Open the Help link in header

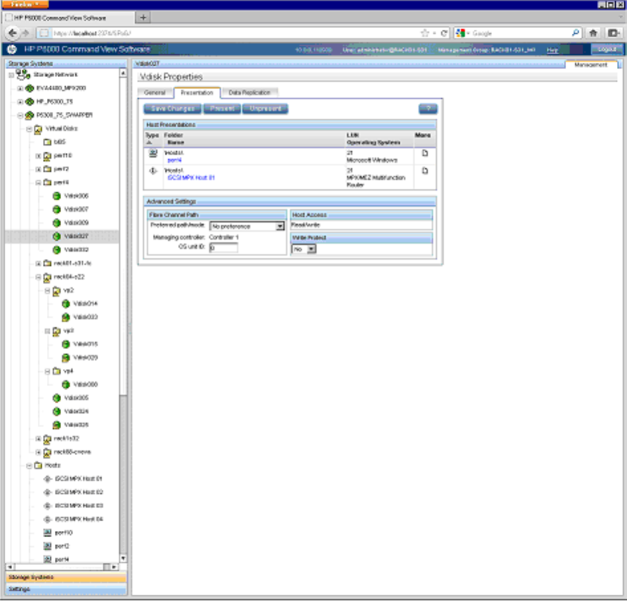click(x=552, y=50)
